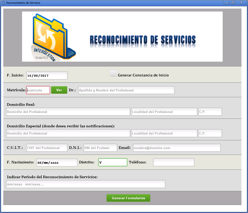Viewport: 248px width, 213px height.
Task: Click Domicilio Especial address field
Action: 68,133
